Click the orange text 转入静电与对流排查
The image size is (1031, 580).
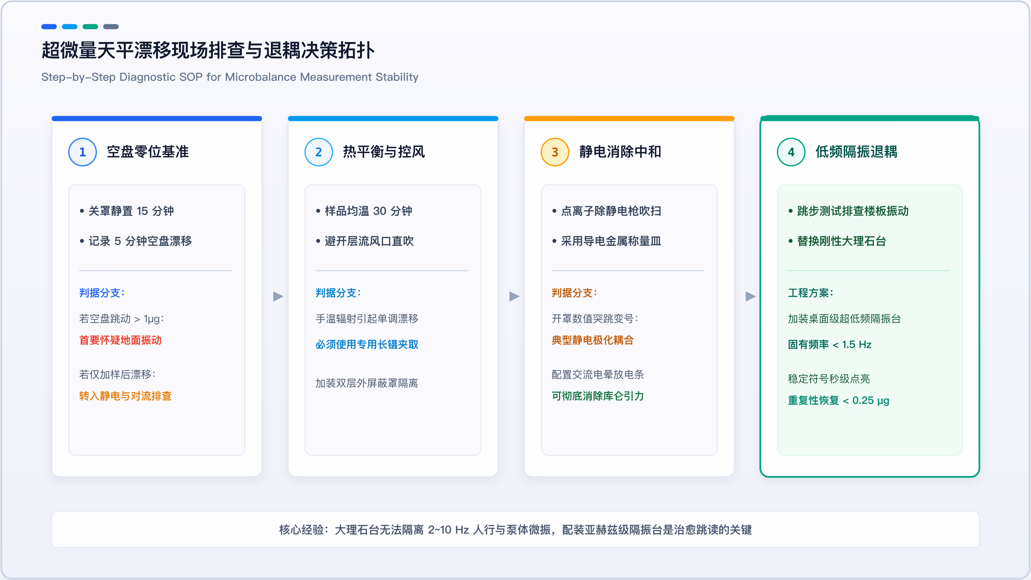coord(125,396)
